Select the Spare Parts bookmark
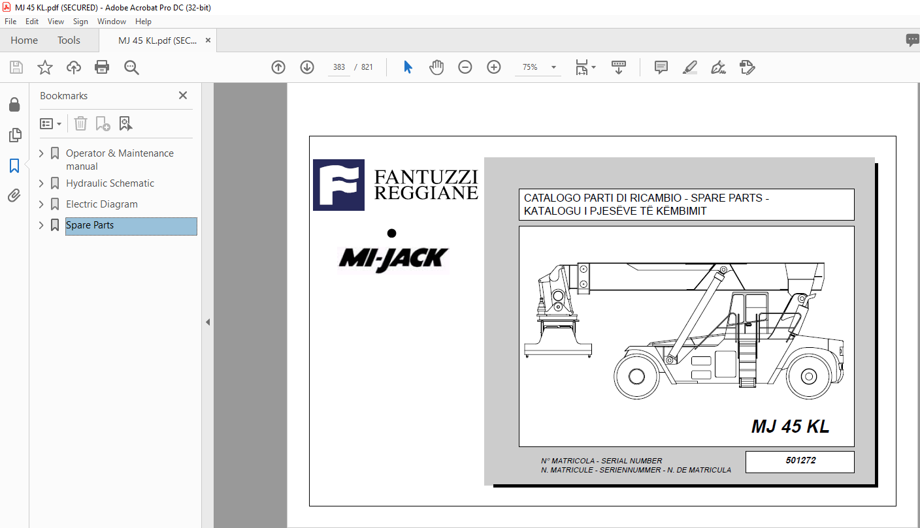 [131, 226]
